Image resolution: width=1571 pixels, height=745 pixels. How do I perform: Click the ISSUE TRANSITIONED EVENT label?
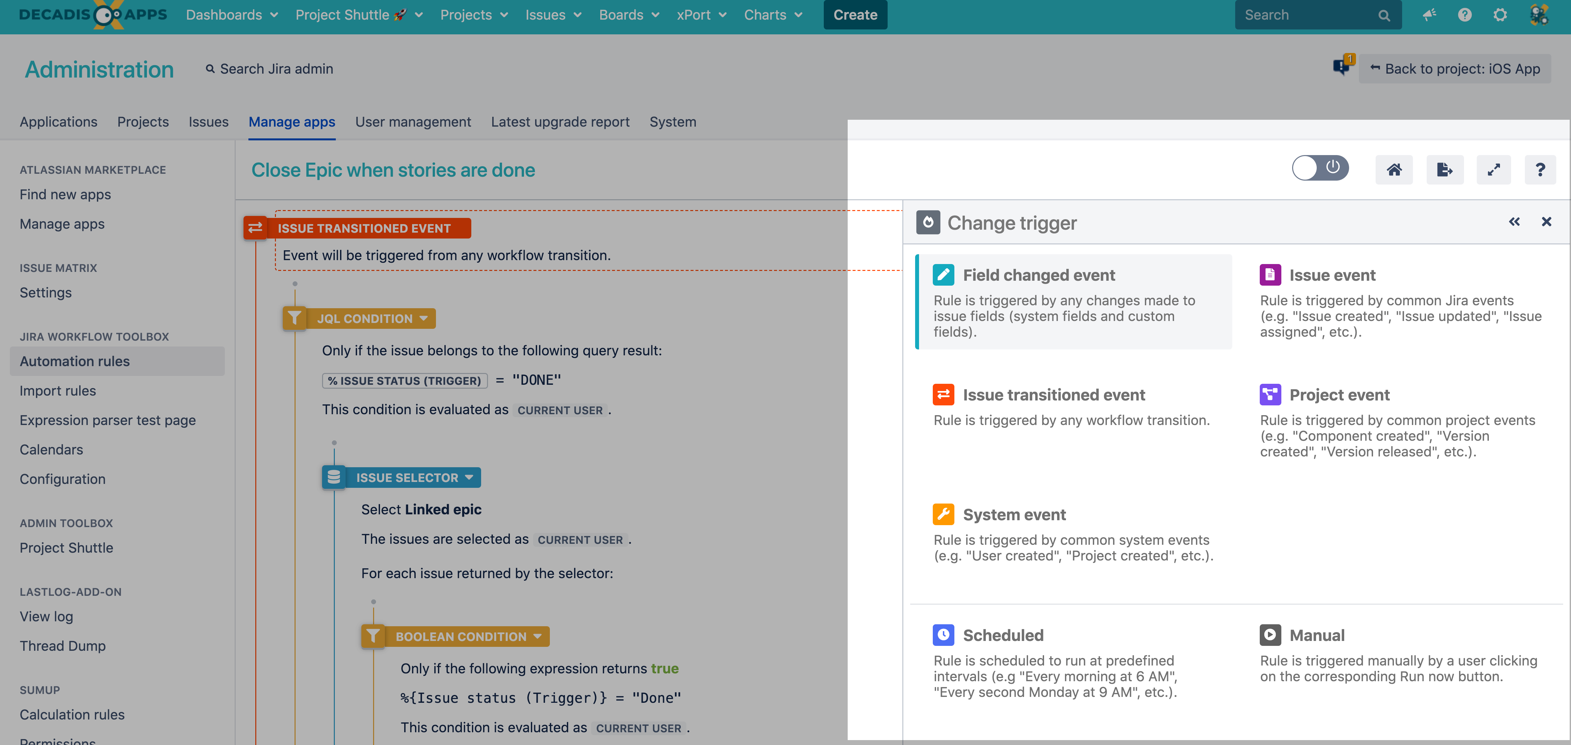[364, 228]
